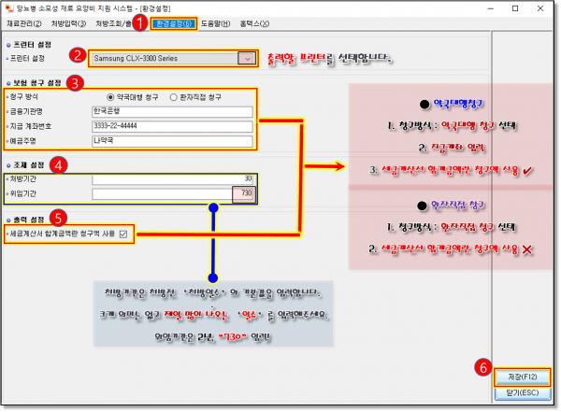Open the 처방조회/출력 menu

[115, 21]
